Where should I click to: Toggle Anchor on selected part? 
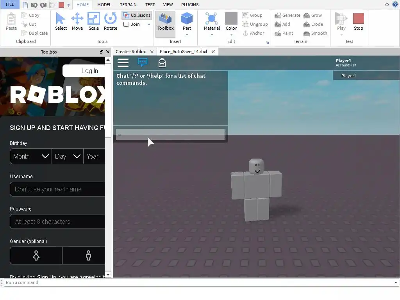(253, 33)
